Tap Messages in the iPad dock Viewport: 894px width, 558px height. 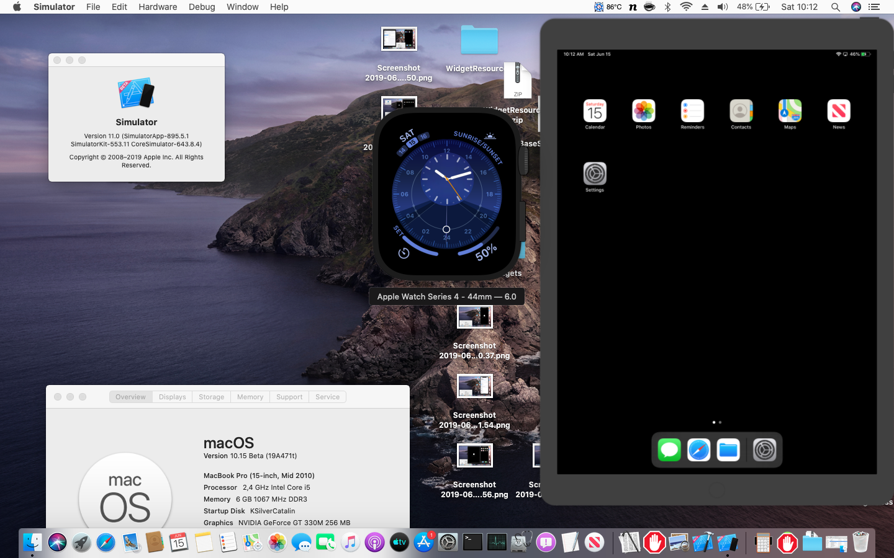669,449
